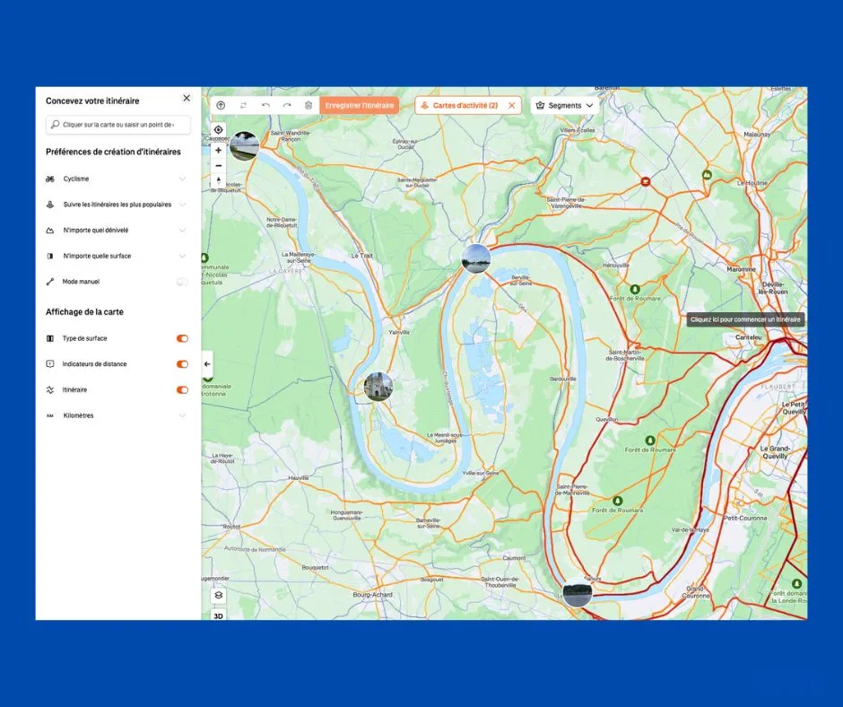Image resolution: width=843 pixels, height=707 pixels.
Task: Switch to 3D map view
Action: pos(219,615)
